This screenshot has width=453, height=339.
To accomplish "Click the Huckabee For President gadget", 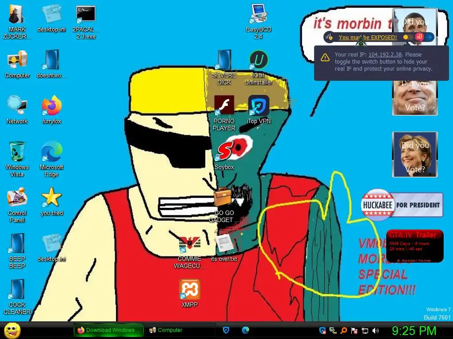I will click(402, 205).
